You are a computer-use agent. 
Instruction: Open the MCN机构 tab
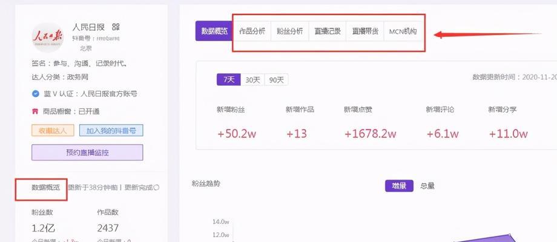click(x=403, y=31)
